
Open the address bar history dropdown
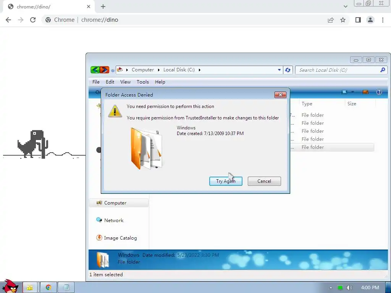[279, 70]
